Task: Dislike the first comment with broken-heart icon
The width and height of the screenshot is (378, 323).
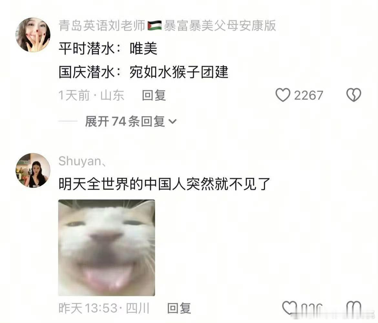Action: click(x=354, y=95)
